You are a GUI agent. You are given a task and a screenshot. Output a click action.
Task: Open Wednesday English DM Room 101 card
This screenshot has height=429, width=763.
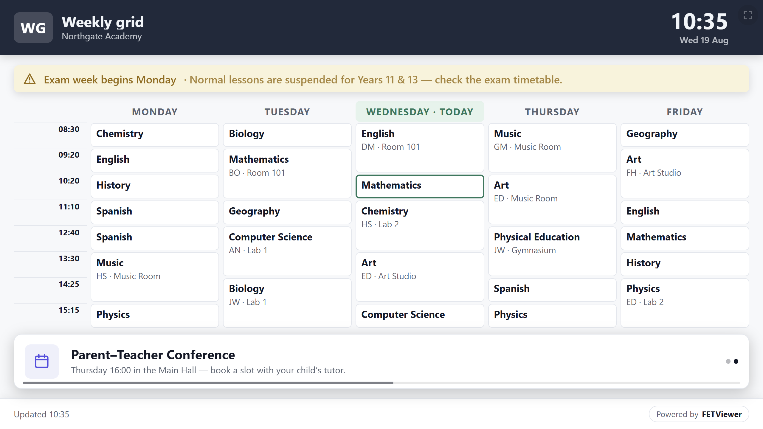click(x=420, y=148)
